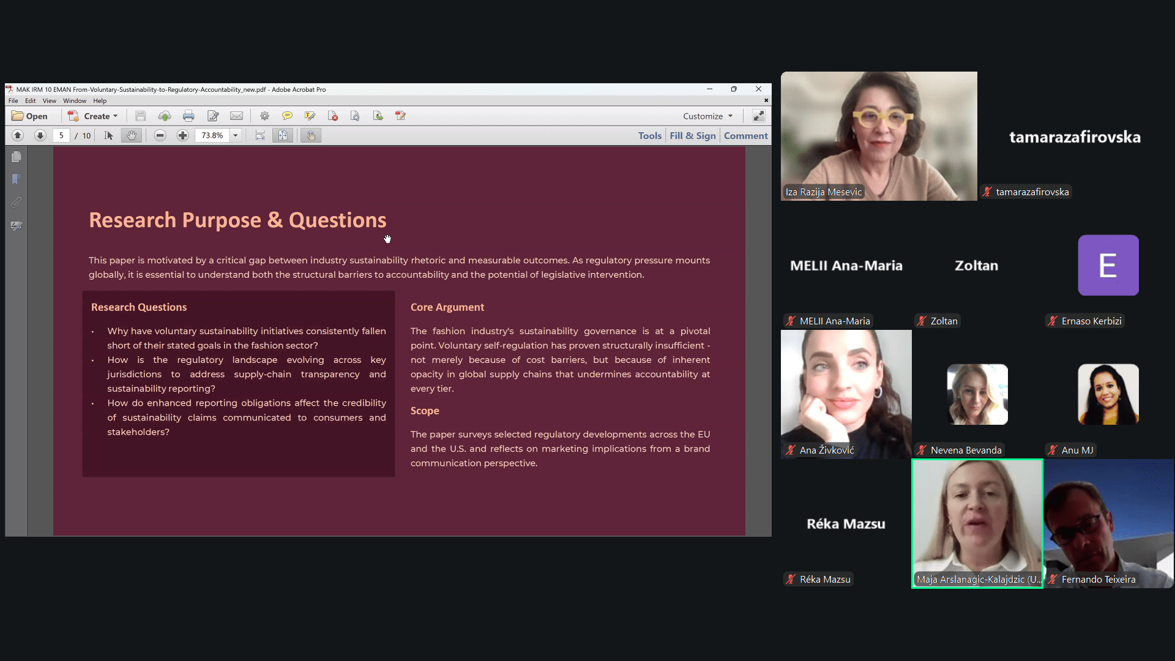Open the attachments paperclip panel
Screen dimensions: 1175x661
(16, 203)
